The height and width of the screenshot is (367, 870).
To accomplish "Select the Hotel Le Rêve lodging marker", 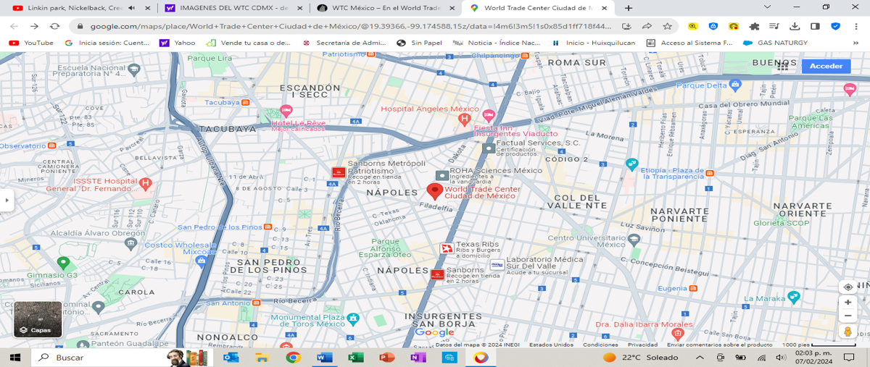I will (x=286, y=110).
